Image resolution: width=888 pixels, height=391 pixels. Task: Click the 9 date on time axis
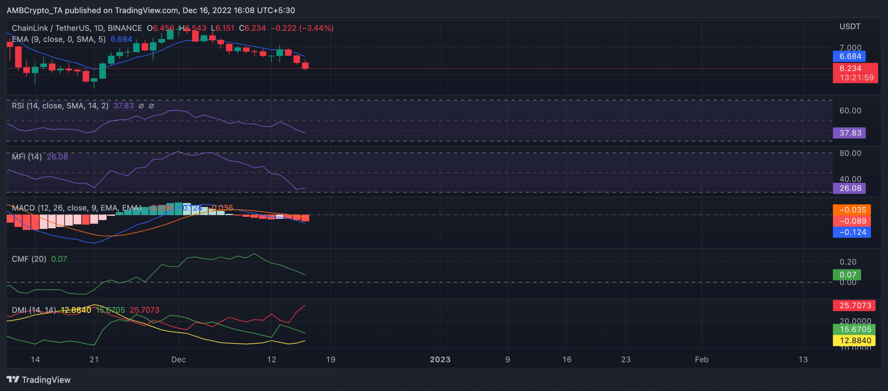507,359
